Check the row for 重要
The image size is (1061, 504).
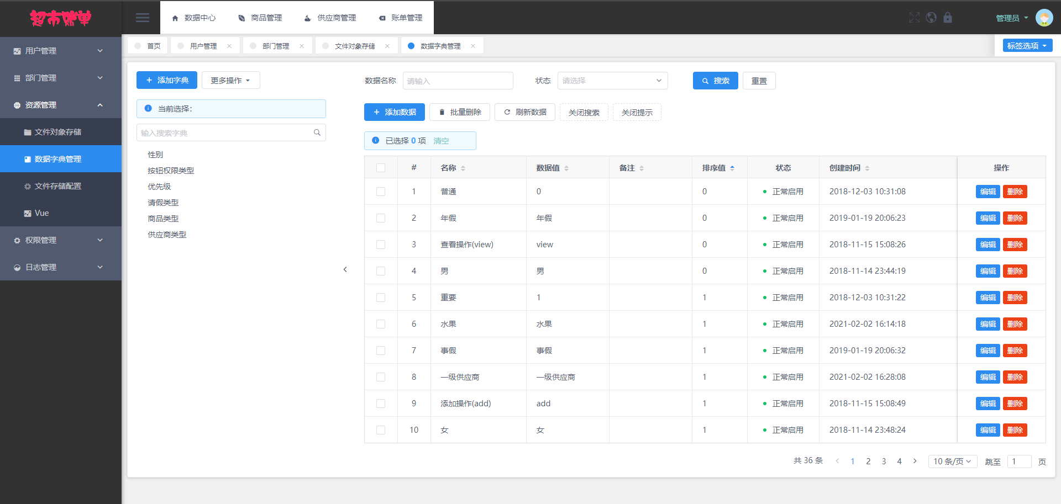381,298
